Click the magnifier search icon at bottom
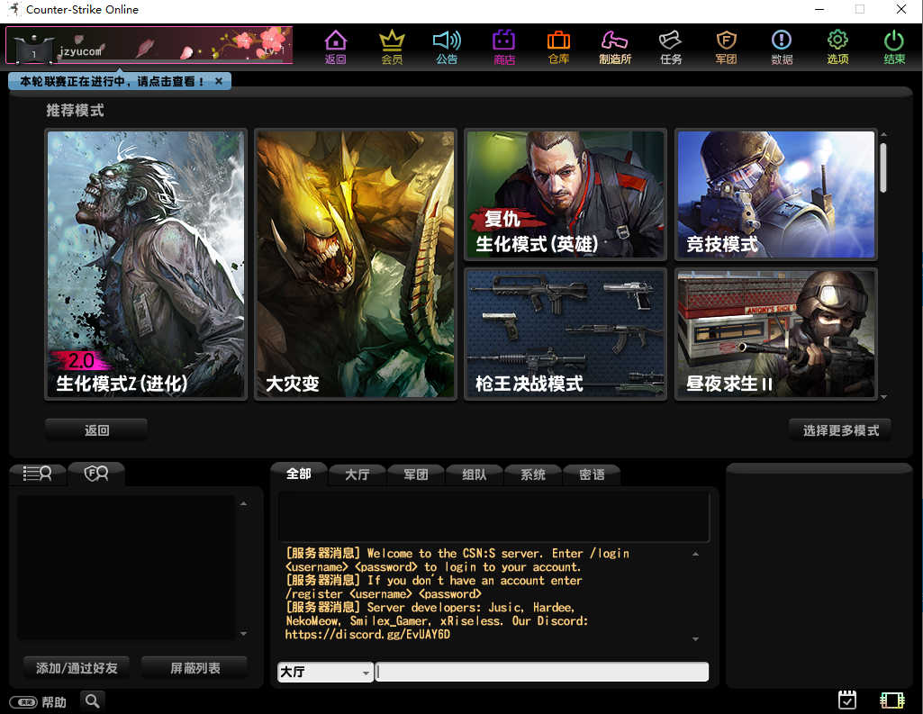This screenshot has width=923, height=714. 92,700
